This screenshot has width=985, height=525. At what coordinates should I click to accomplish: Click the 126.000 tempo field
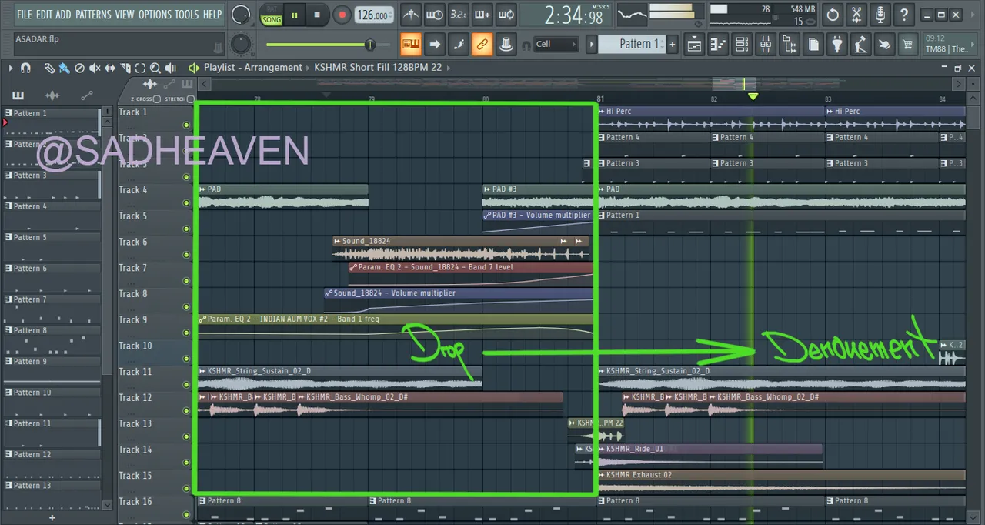coord(374,15)
